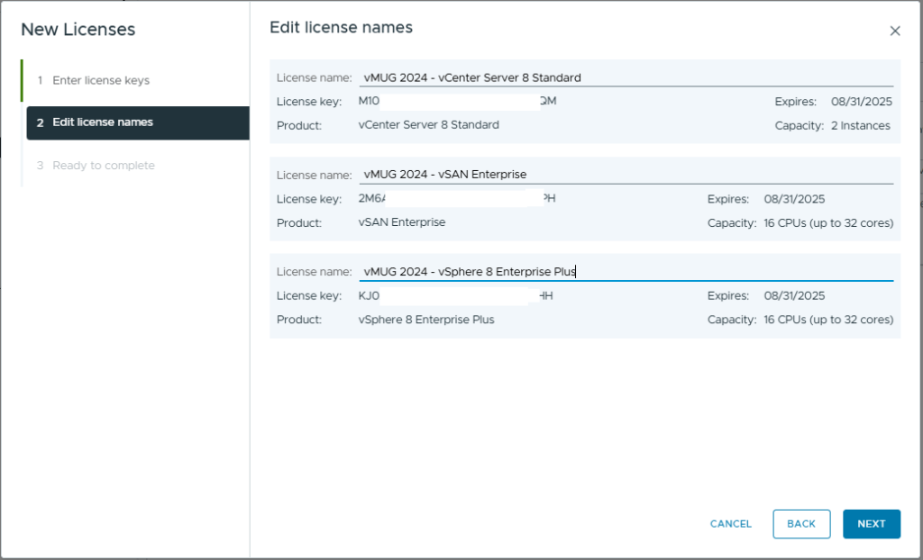Click the vCenter Server 8 Standard product value
Image resolution: width=923 pixels, height=560 pixels.
coord(428,125)
